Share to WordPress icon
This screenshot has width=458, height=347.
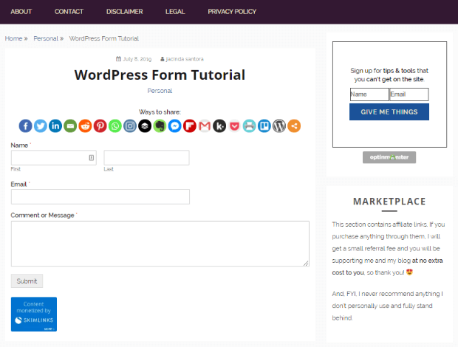(279, 126)
